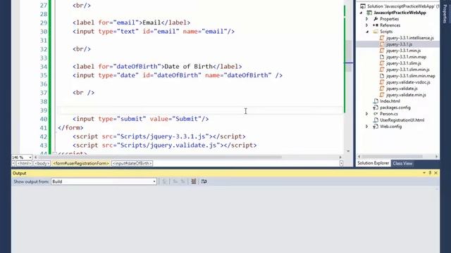Open jquery-3.3.1.min.js file
This screenshot has width=451, height=253.
403,51
